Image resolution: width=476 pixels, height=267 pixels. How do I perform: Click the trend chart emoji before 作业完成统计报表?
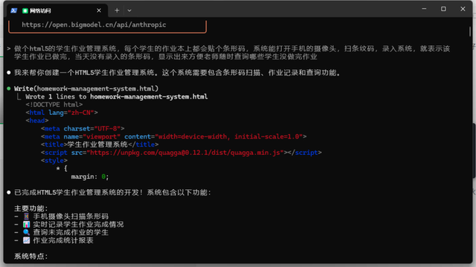(27, 240)
